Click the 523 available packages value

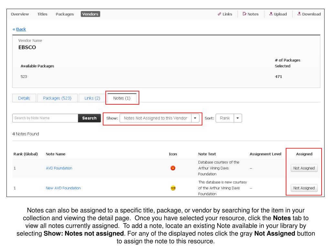[24, 77]
